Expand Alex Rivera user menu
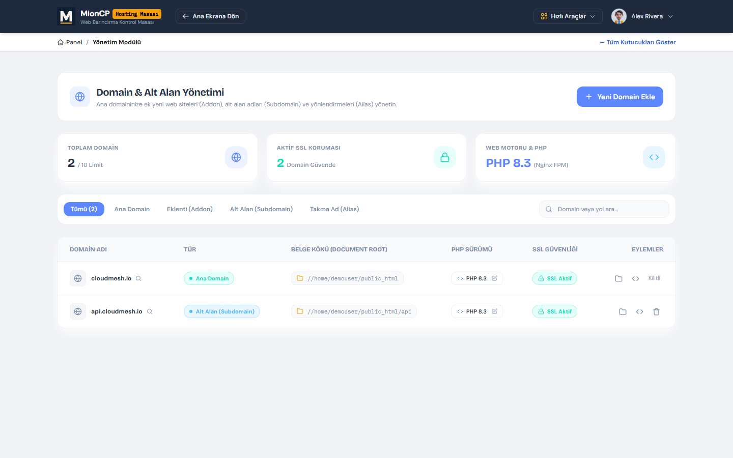The width and height of the screenshot is (733, 458). click(642, 16)
